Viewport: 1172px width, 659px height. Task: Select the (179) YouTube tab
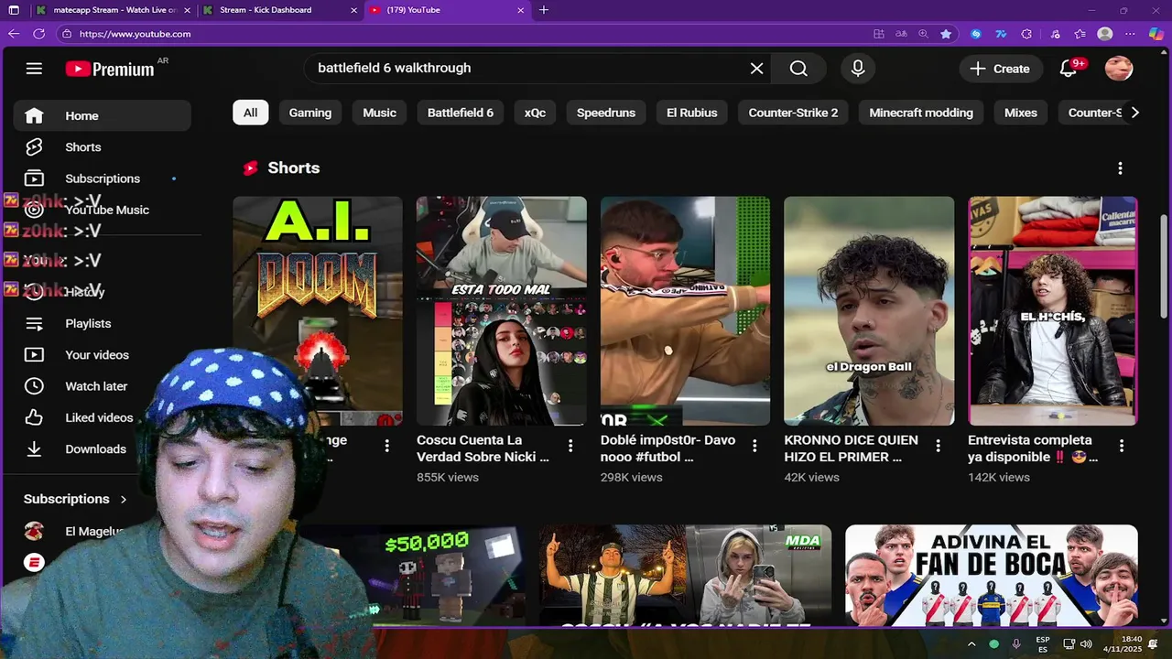click(x=447, y=10)
